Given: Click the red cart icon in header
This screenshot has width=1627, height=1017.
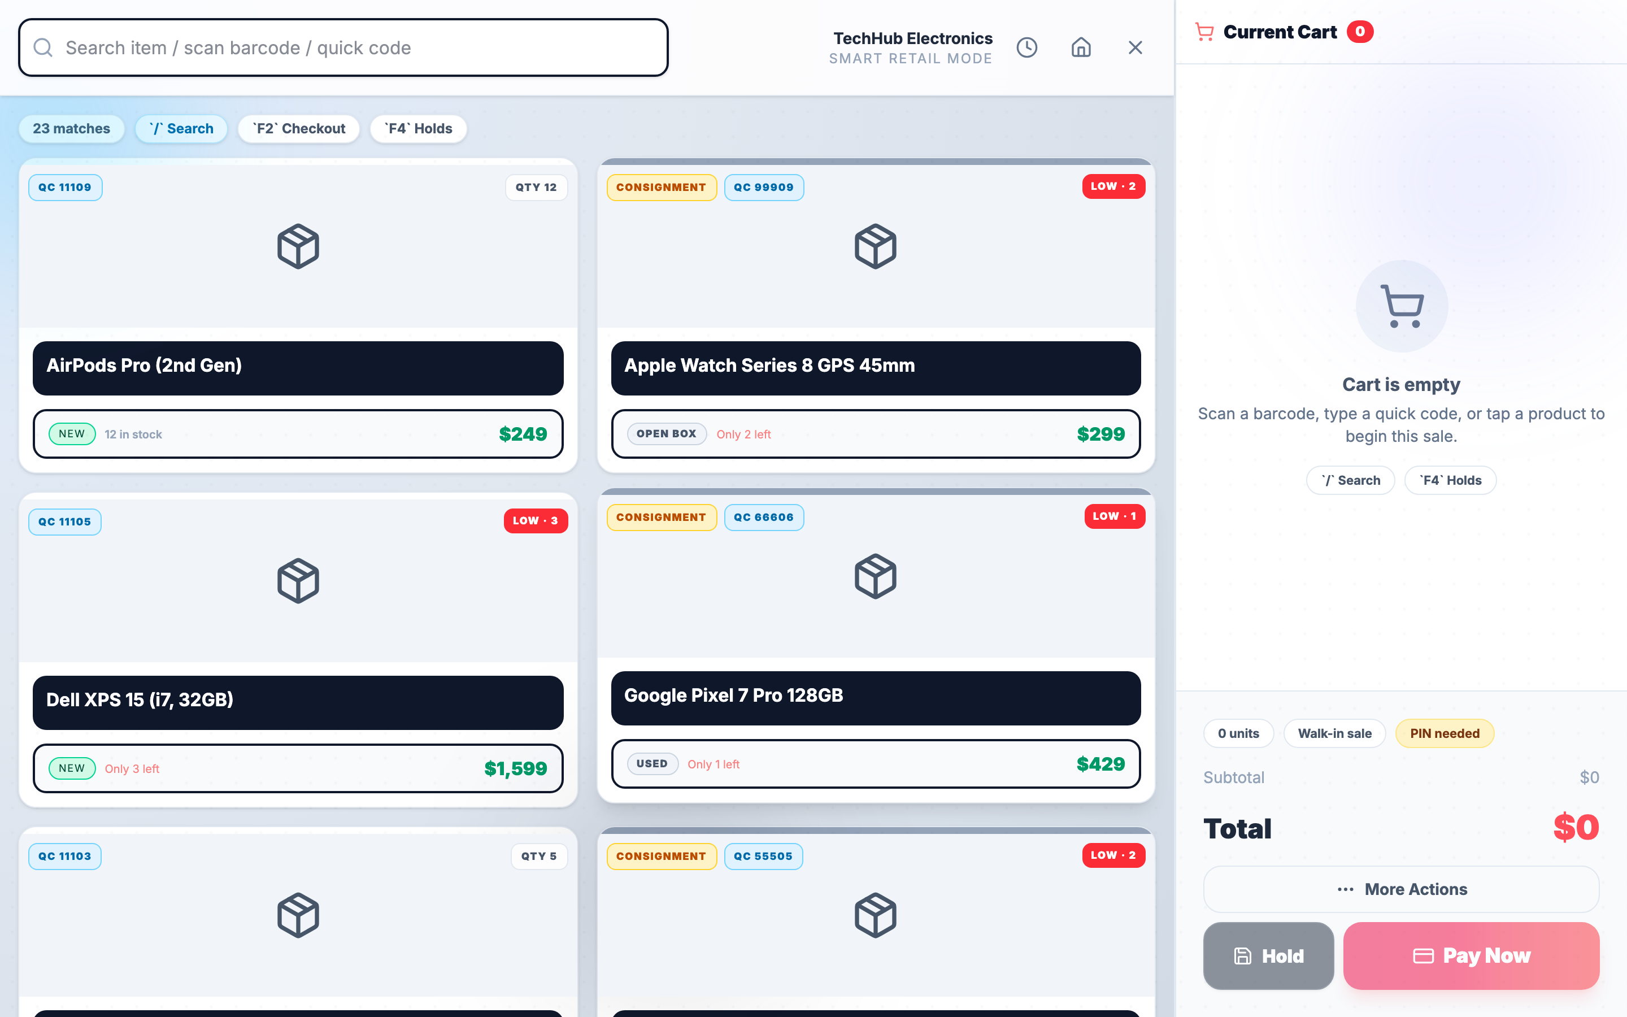Looking at the screenshot, I should (x=1204, y=32).
